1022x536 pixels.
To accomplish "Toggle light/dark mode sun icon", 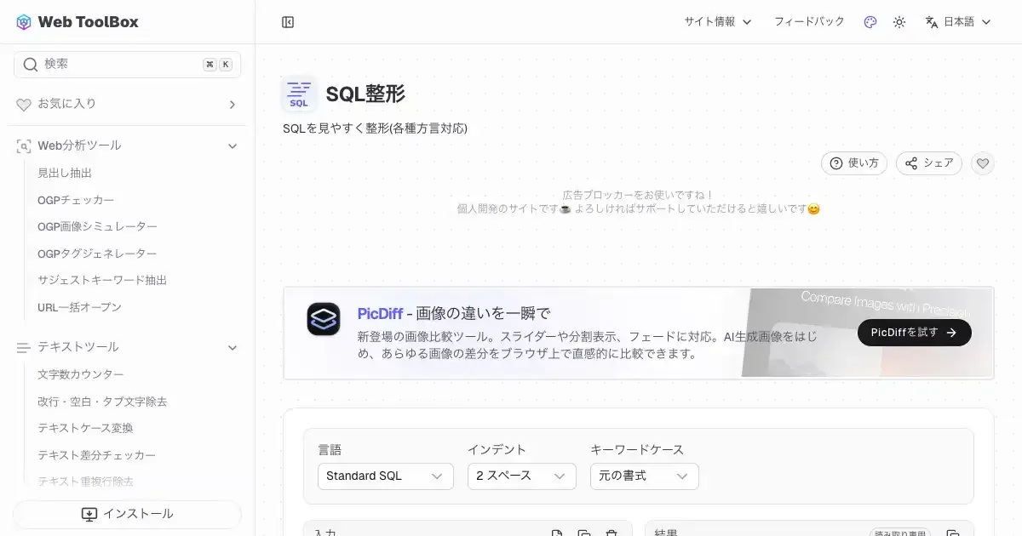I will 899,22.
